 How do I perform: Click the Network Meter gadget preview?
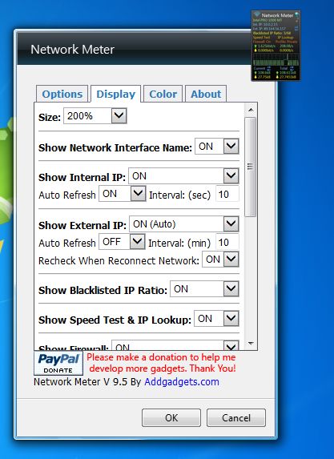click(276, 46)
